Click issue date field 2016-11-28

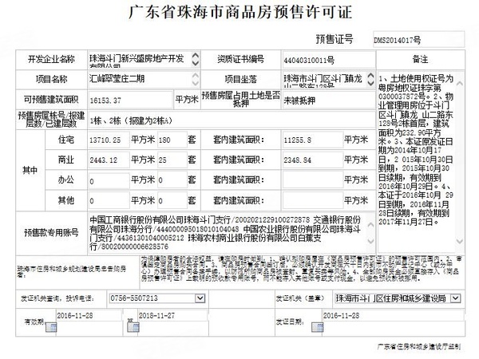pyautogui.click(x=393, y=315)
